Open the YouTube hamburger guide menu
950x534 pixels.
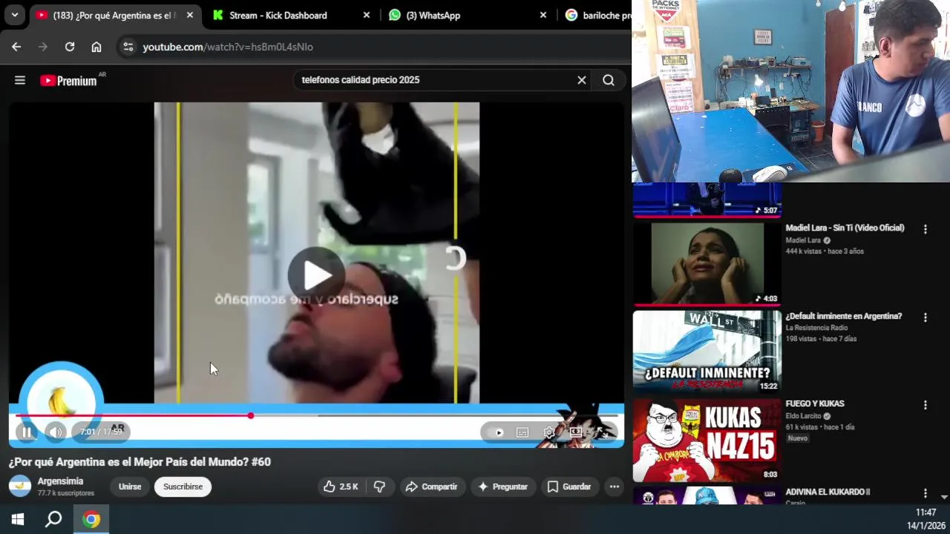20,80
